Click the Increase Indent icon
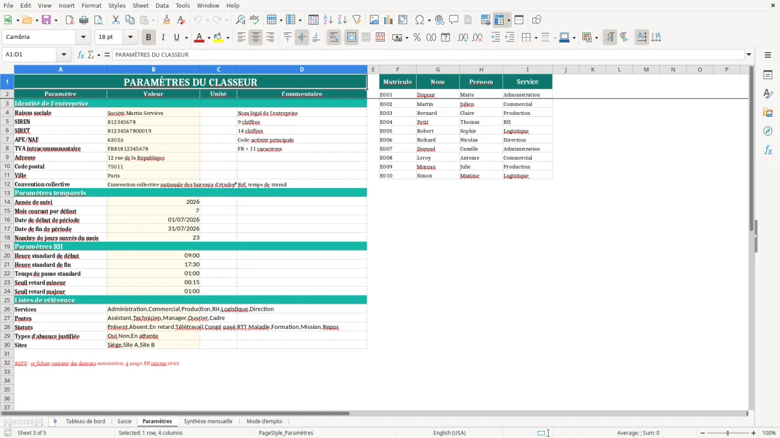The width and height of the screenshot is (780, 438). [495, 38]
